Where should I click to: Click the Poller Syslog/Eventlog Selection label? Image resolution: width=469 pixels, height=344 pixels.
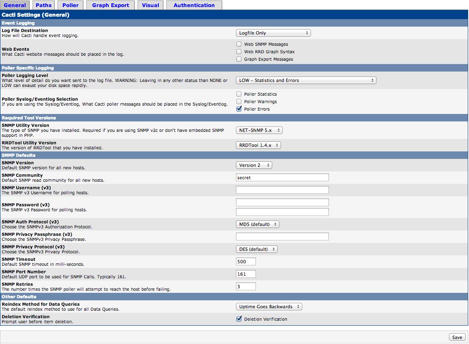[x=40, y=99]
